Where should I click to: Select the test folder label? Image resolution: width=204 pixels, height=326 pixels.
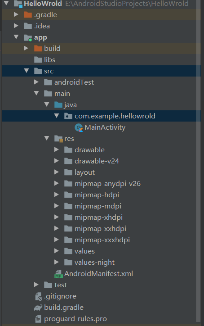[x=61, y=285]
